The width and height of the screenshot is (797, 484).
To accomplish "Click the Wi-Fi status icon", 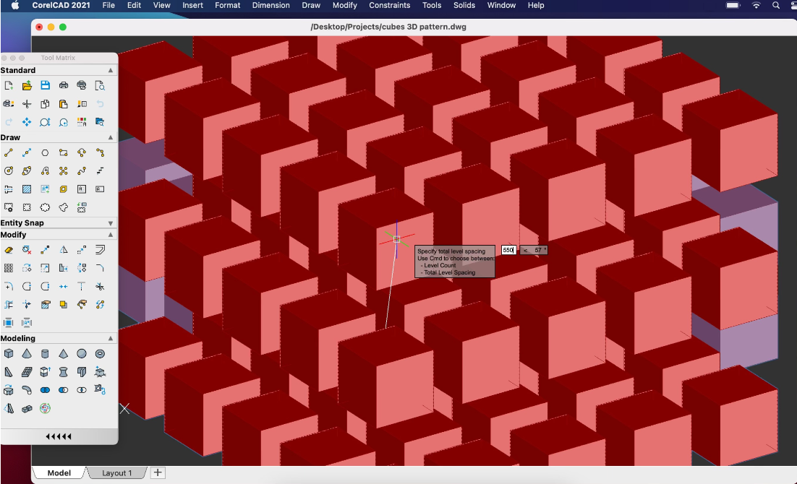I will click(756, 5).
